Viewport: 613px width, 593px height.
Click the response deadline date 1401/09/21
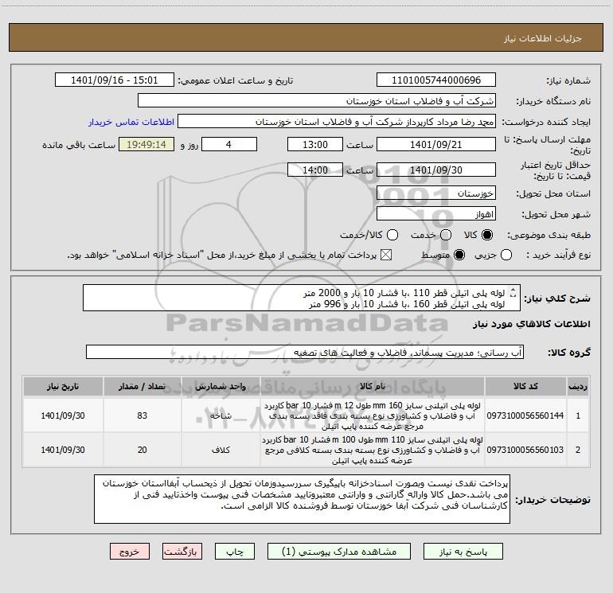pyautogui.click(x=436, y=144)
